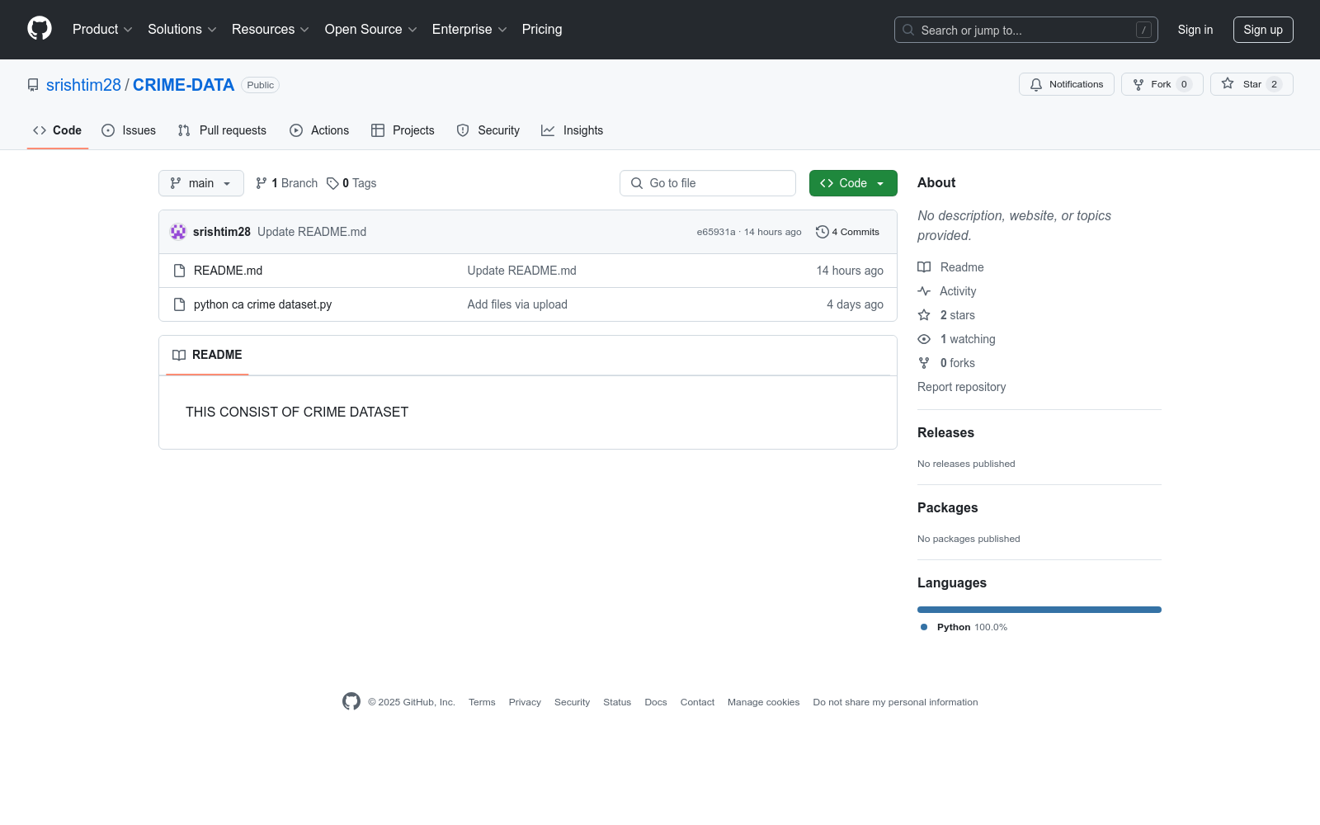Click Manage cookies in footer
The image size is (1320, 825).
pyautogui.click(x=763, y=702)
